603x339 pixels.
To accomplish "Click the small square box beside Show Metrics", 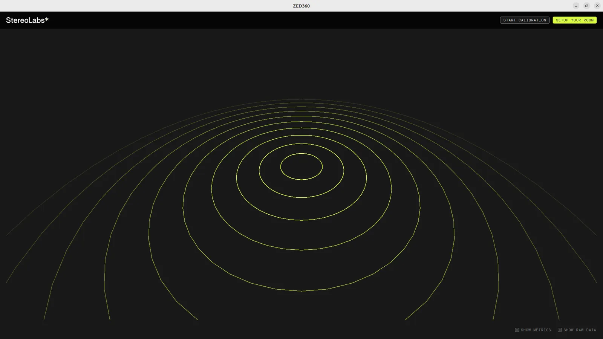I will (x=517, y=330).
